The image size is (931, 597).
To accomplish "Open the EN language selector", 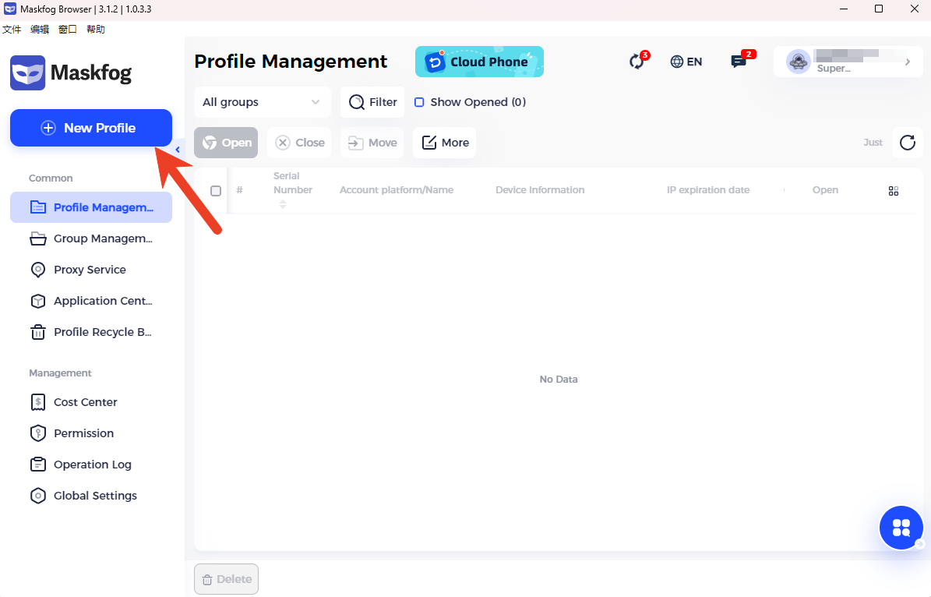I will [686, 62].
